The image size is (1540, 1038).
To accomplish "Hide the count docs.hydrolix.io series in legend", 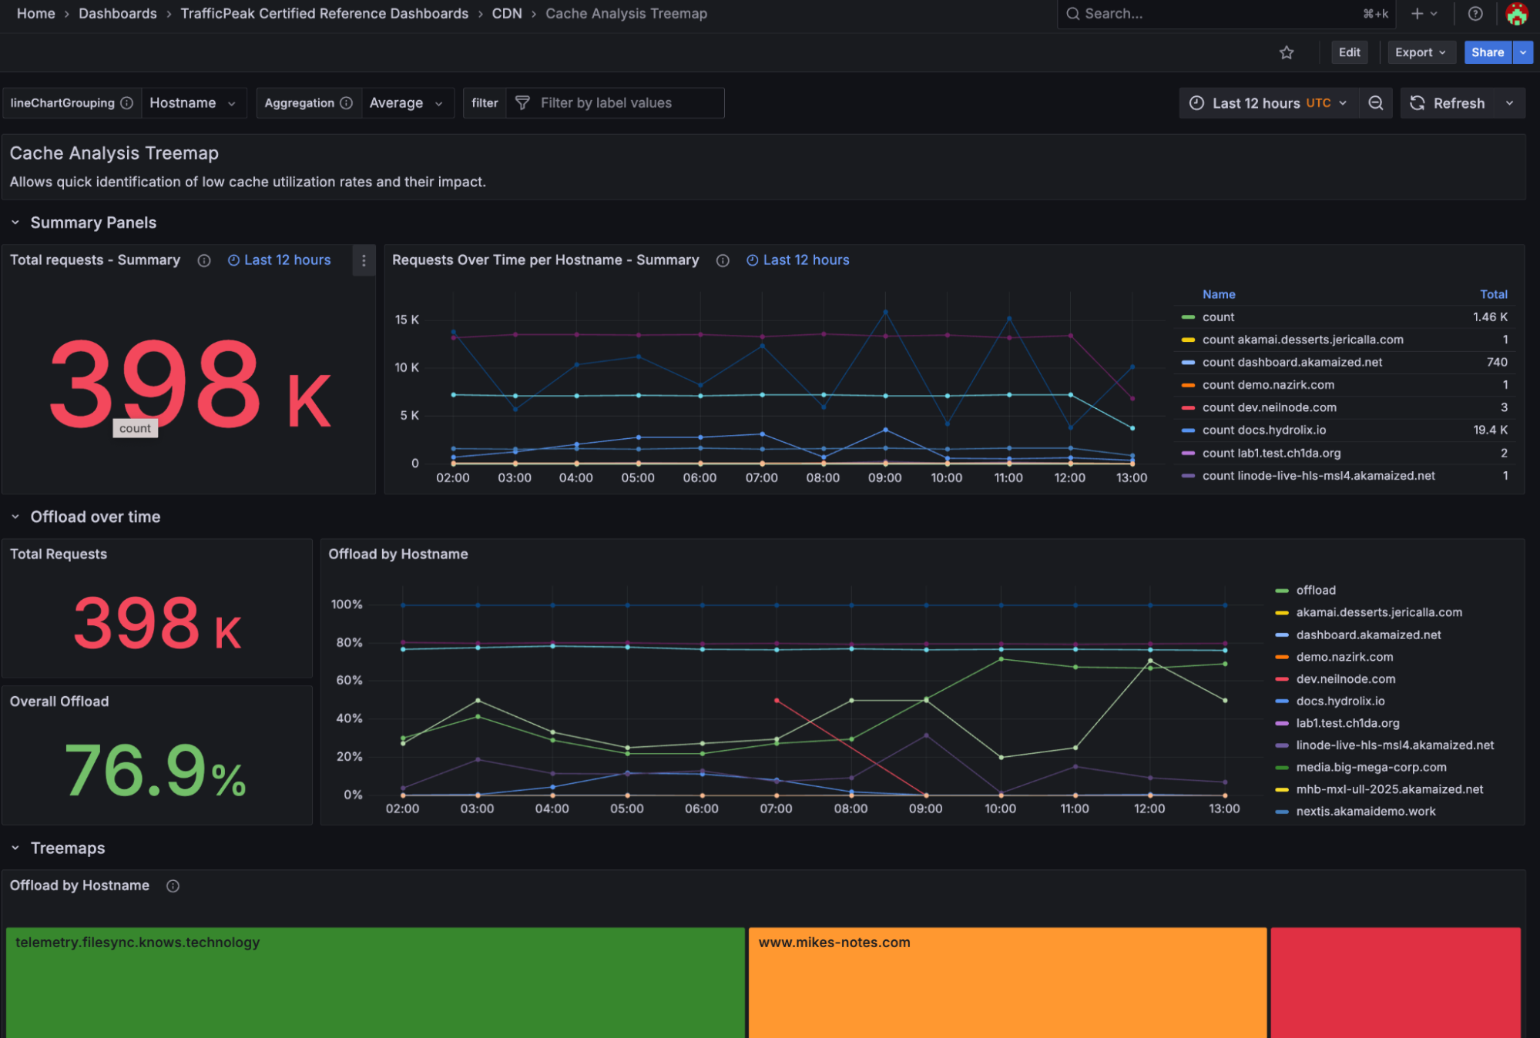I will [1263, 430].
